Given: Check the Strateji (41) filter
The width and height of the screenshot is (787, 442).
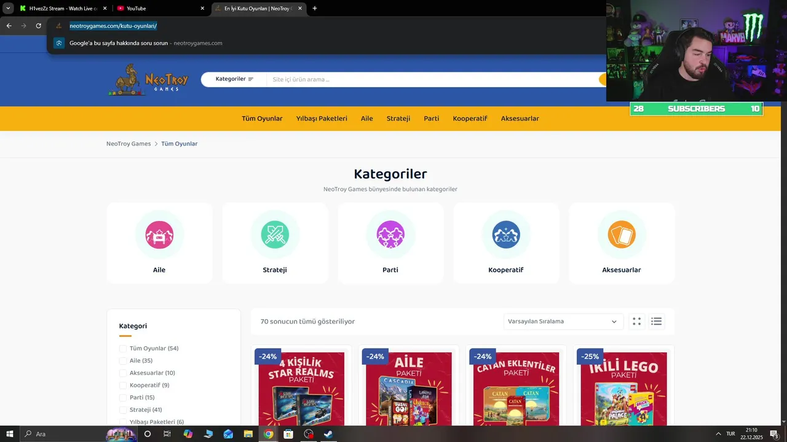Looking at the screenshot, I should coord(123,410).
